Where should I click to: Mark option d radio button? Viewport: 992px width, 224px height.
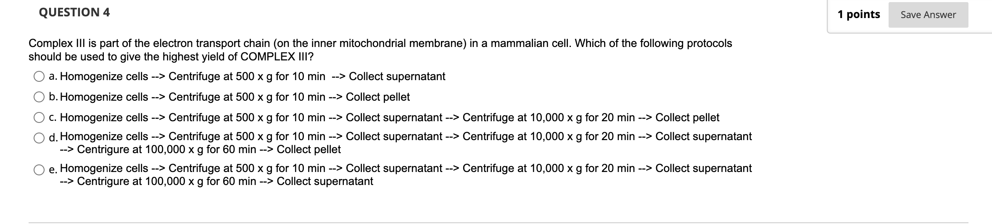coord(39,138)
